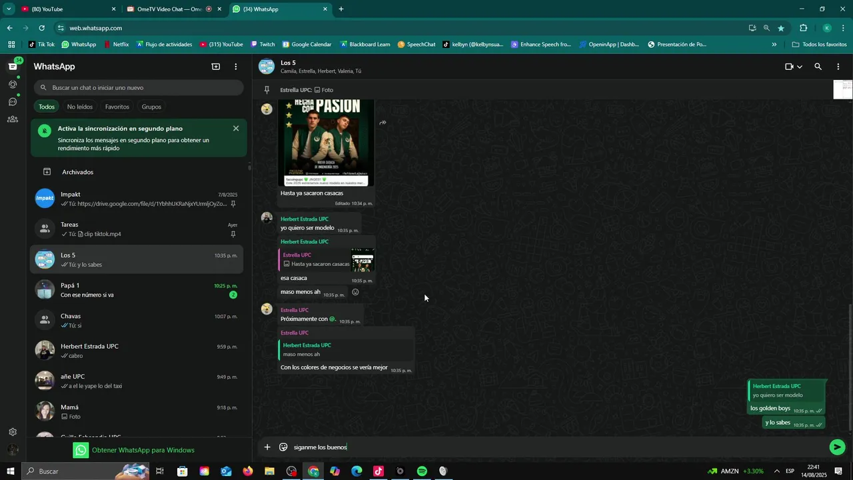The height and width of the screenshot is (480, 853).
Task: Open the Chrome profile avatar menu
Action: (x=827, y=28)
